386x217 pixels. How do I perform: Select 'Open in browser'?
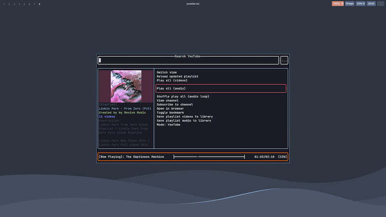pyautogui.click(x=170, y=108)
